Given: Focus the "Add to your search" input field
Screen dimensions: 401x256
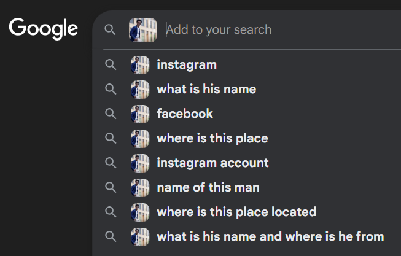Looking at the screenshot, I should coord(276,29).
